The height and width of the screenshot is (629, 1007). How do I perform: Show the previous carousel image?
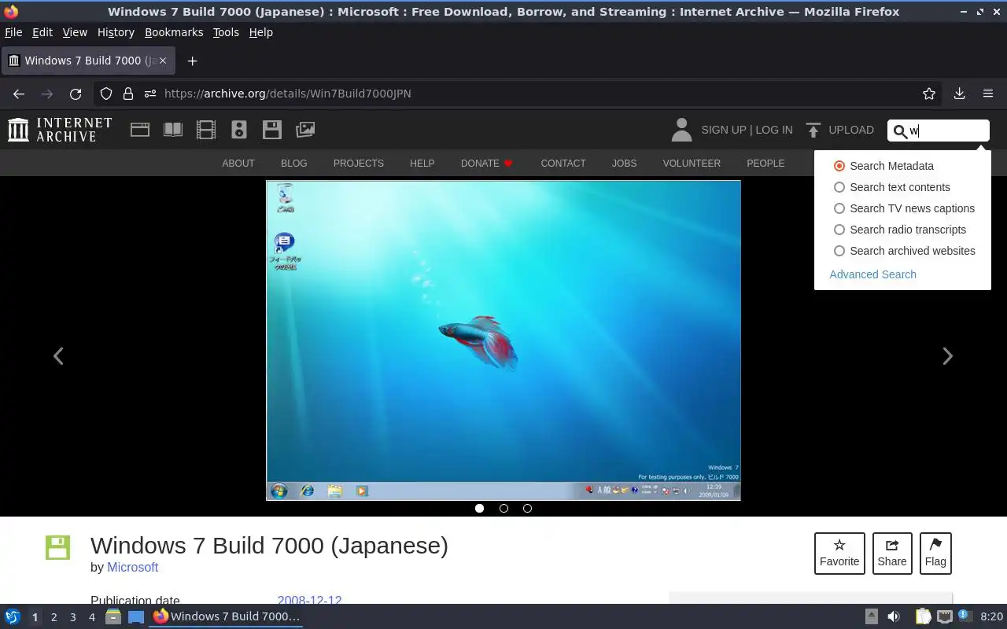(x=58, y=356)
